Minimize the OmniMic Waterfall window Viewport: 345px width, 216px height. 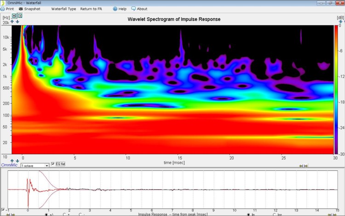coord(321,3)
